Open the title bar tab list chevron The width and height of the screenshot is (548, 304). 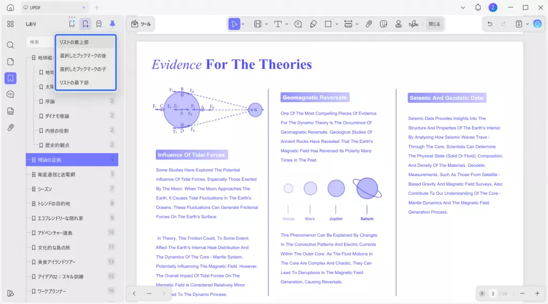(x=463, y=7)
